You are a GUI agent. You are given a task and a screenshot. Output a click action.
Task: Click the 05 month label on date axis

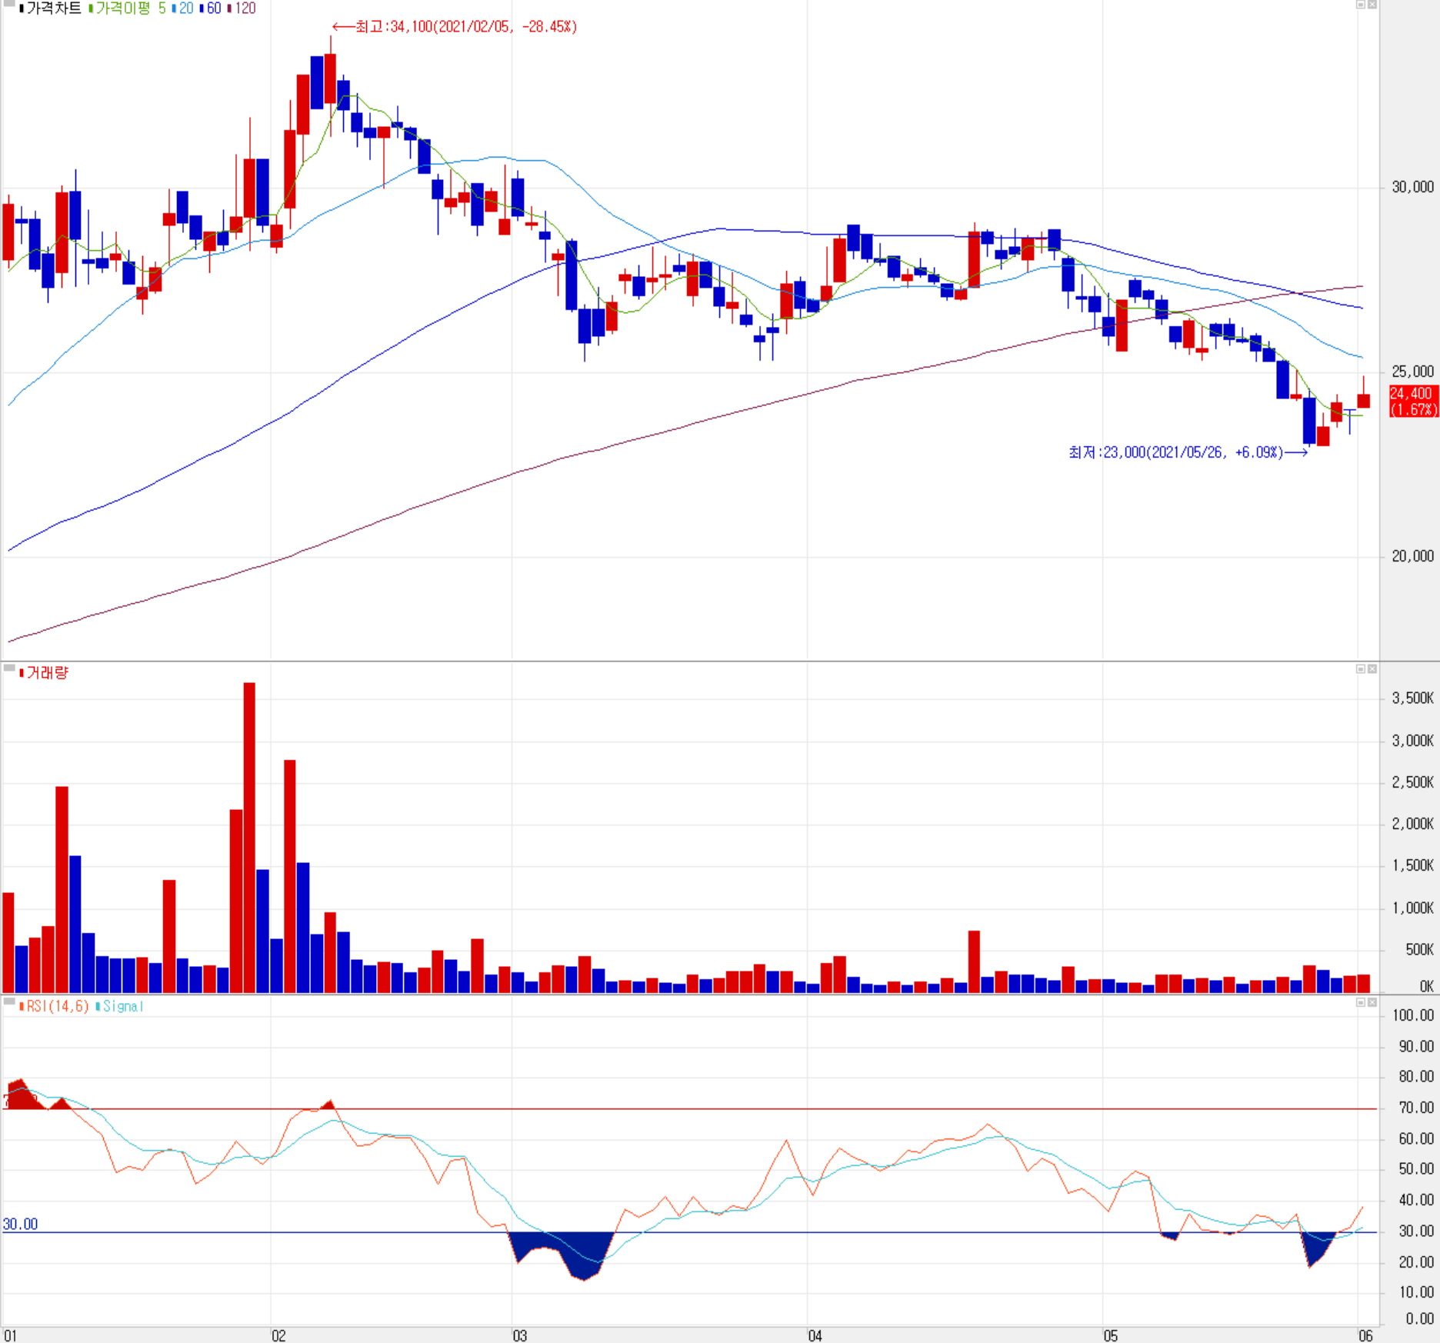tap(1110, 1335)
